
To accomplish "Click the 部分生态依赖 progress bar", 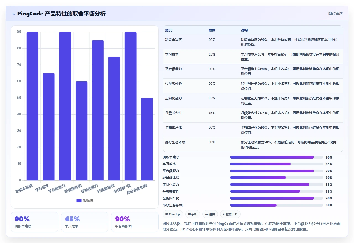I will [x=277, y=205].
